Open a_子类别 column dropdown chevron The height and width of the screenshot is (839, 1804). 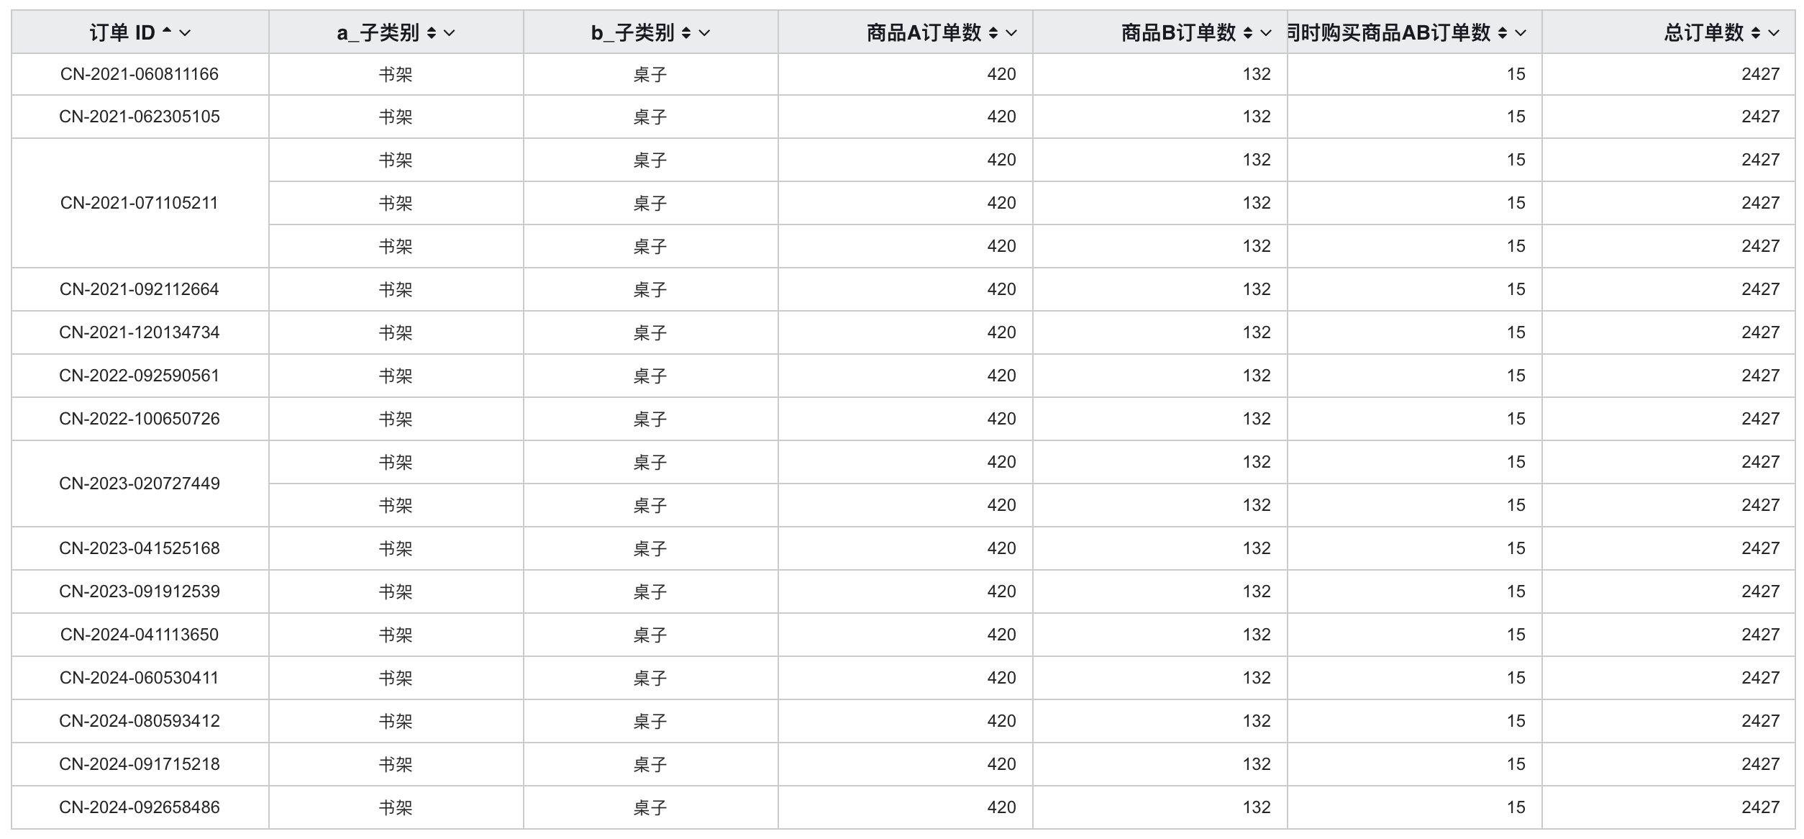tap(450, 32)
